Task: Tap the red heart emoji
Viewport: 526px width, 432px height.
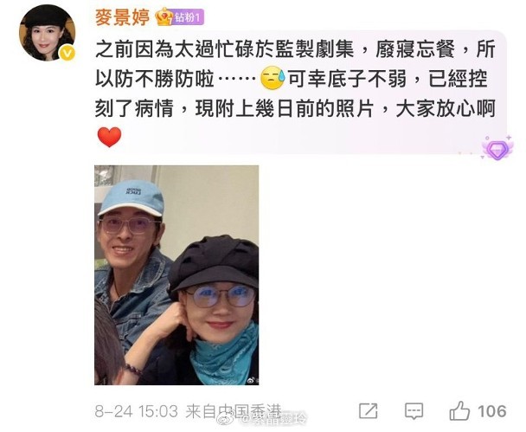Action: pyautogui.click(x=109, y=138)
